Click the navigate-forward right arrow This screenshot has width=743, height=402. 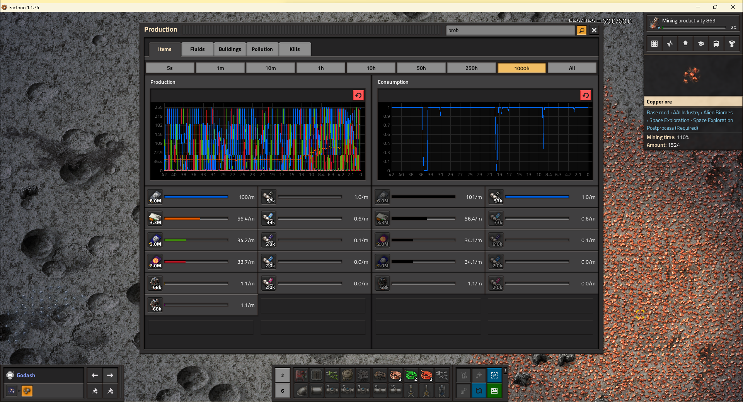pyautogui.click(x=110, y=375)
